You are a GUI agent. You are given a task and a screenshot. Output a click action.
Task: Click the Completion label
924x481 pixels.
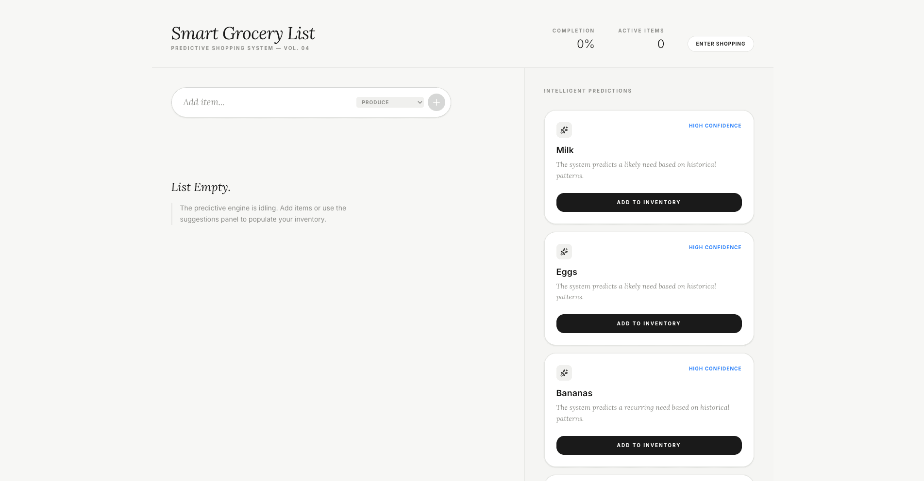(573, 31)
